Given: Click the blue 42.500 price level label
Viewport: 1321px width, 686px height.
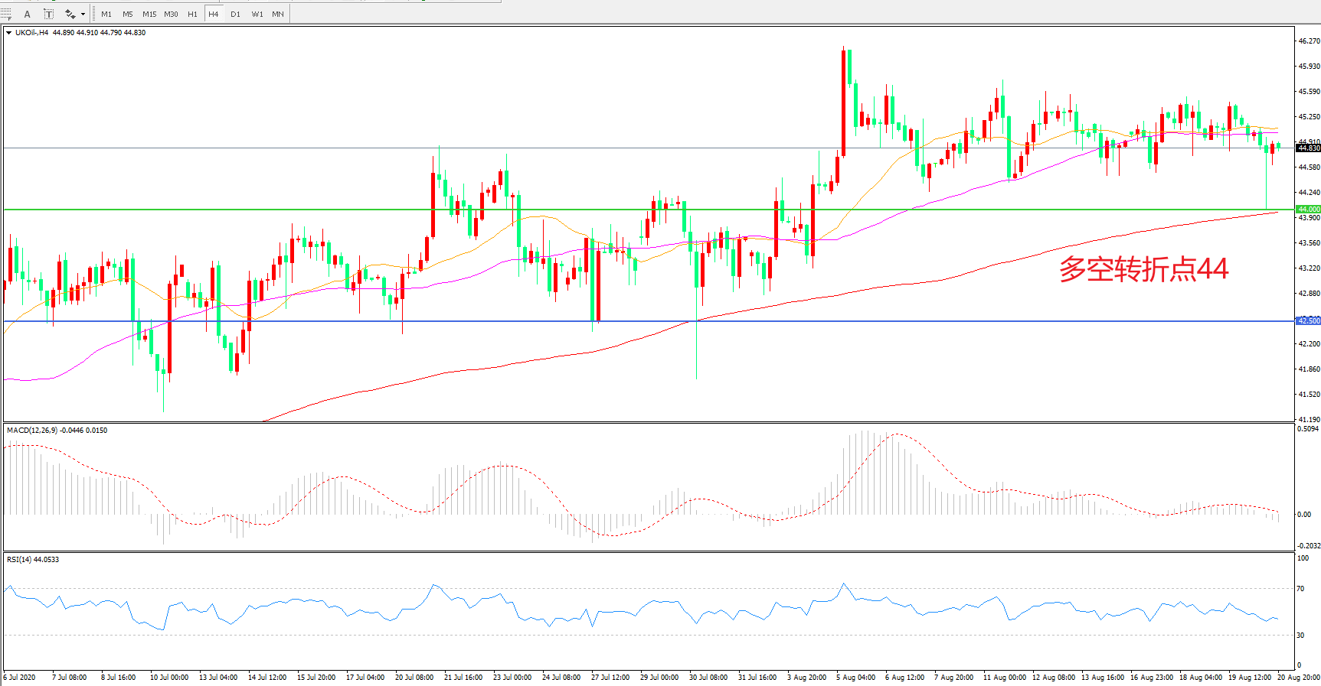Looking at the screenshot, I should pos(1308,320).
